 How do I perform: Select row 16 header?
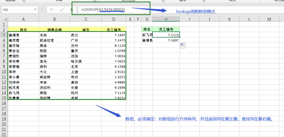4,103
